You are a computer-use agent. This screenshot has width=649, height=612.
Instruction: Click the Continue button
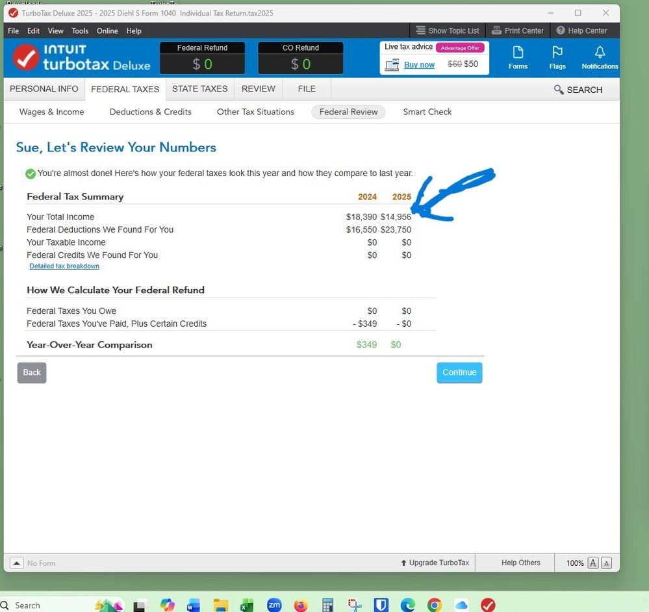click(x=459, y=372)
